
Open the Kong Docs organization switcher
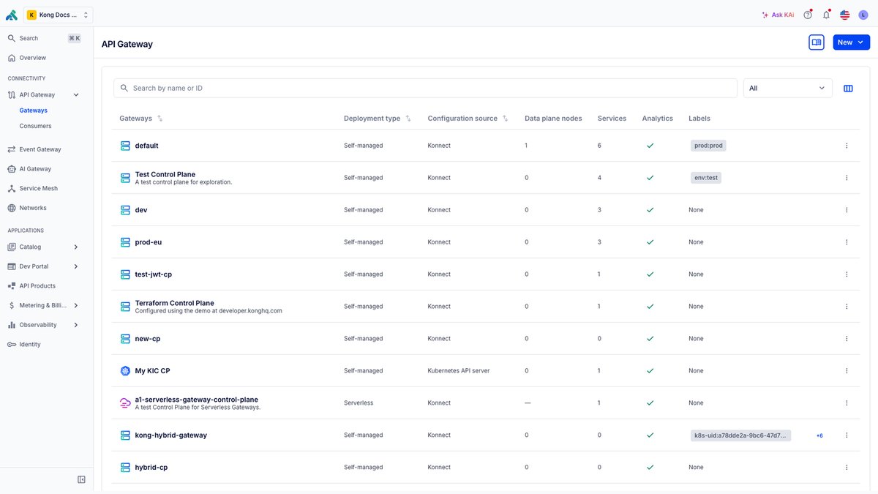pyautogui.click(x=59, y=15)
